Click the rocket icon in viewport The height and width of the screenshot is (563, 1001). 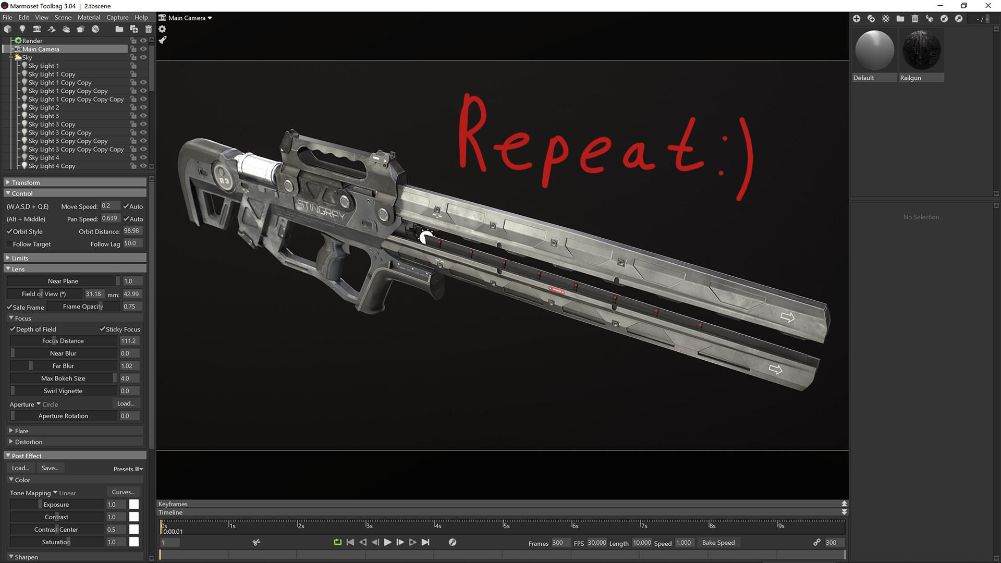pyautogui.click(x=162, y=40)
